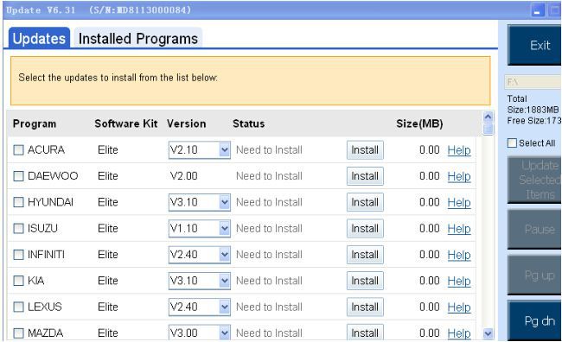
Task: Click scrollbar up arrow of program list
Action: click(488, 117)
